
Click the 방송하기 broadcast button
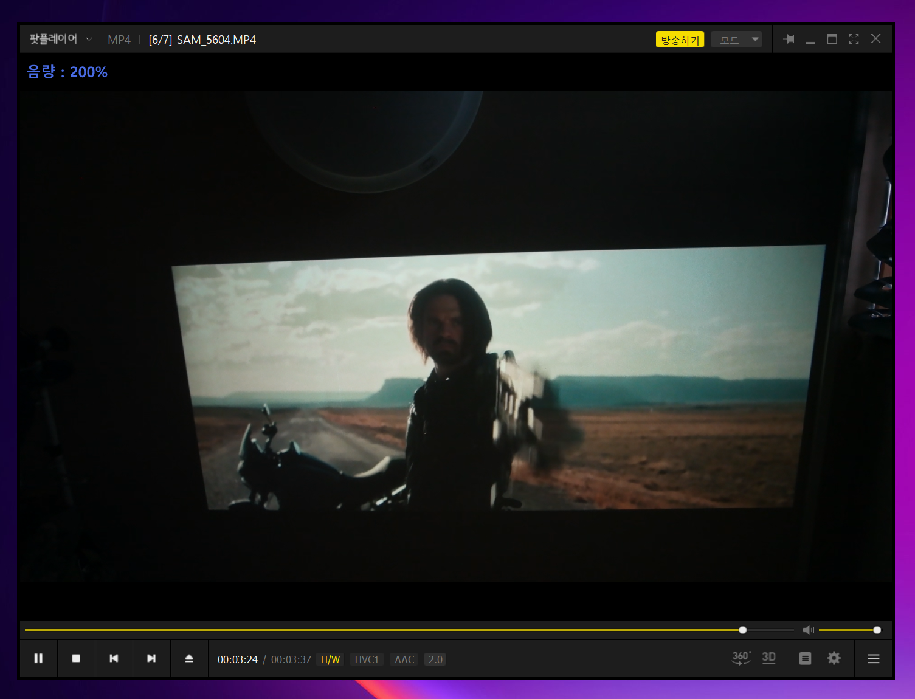pos(680,40)
